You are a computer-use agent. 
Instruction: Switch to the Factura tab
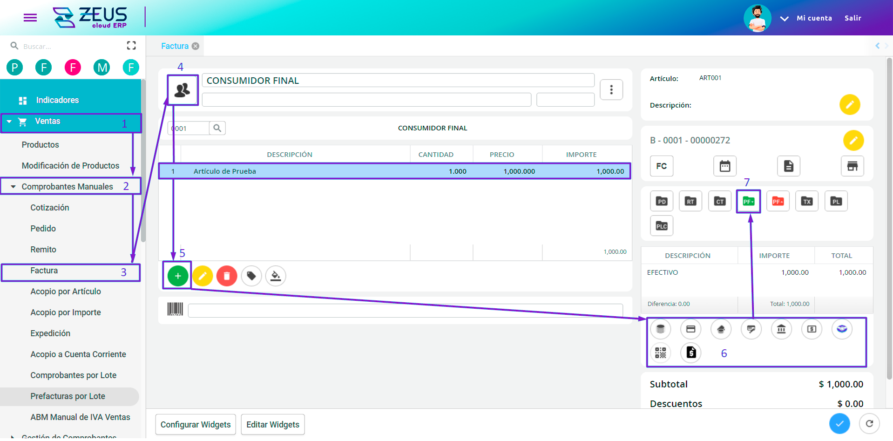point(176,46)
